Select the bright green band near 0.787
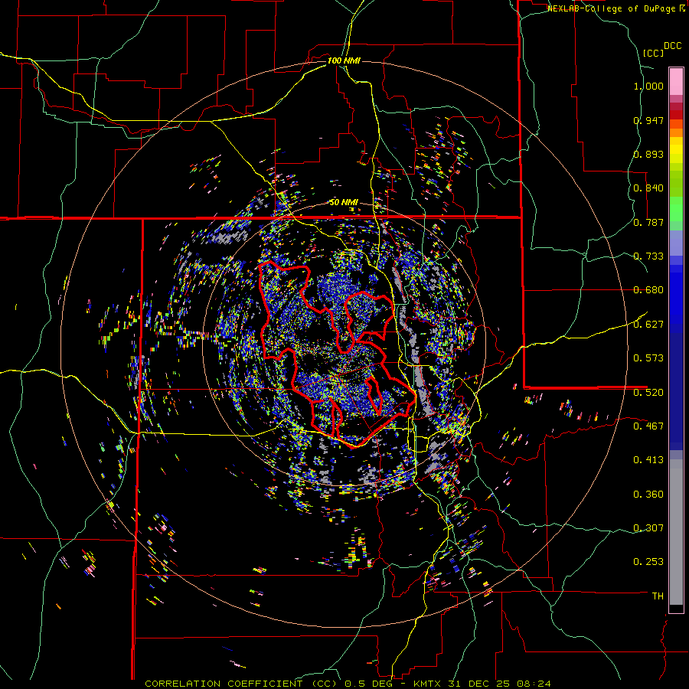Viewport: 689px width, 689px height. click(x=676, y=209)
